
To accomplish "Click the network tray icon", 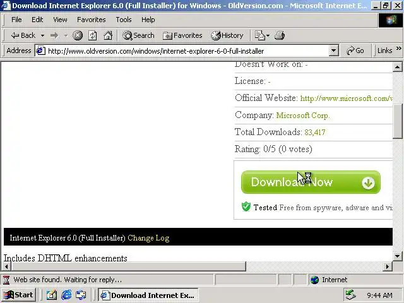I will click(x=351, y=295).
